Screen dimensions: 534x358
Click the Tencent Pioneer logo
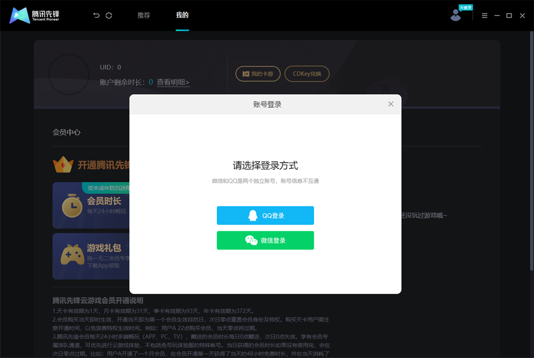pyautogui.click(x=34, y=15)
